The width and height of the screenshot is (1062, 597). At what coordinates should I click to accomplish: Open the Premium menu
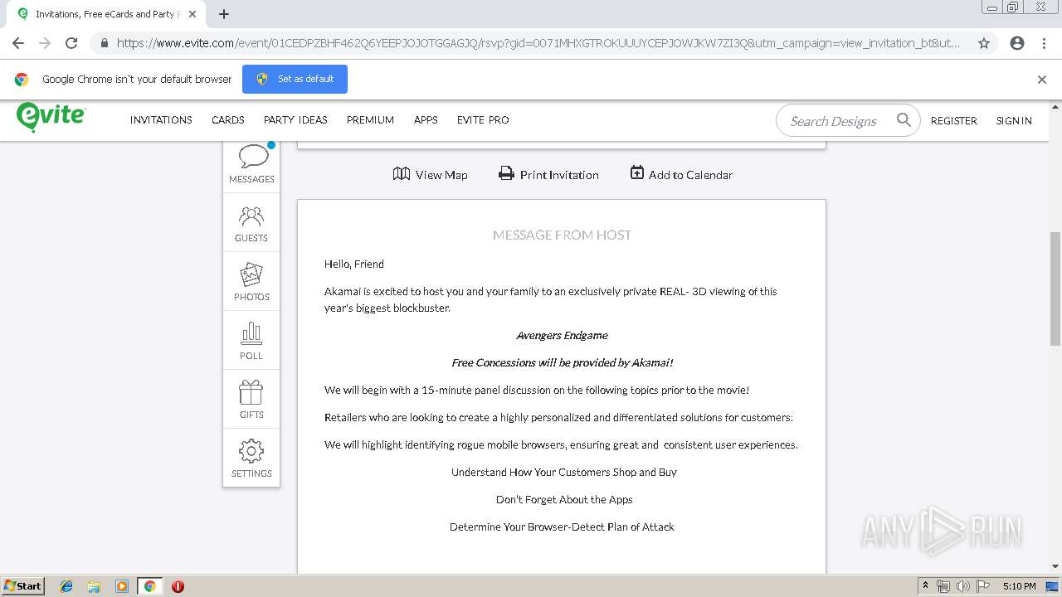[x=370, y=120]
